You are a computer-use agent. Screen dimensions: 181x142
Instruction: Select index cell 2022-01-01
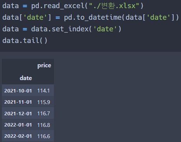(18, 125)
